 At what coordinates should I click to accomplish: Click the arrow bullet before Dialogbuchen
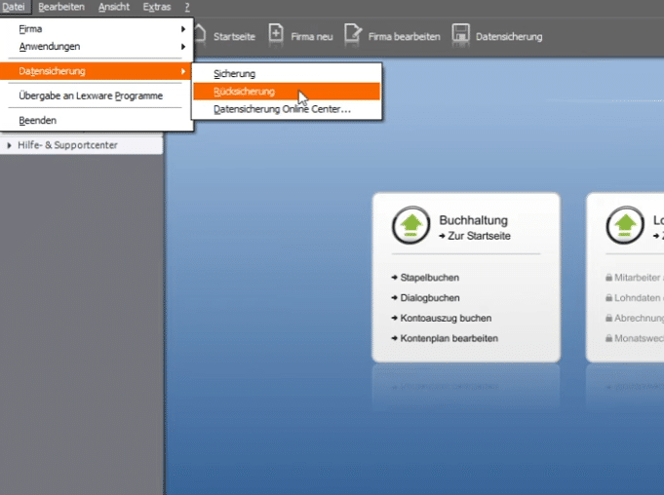(x=395, y=298)
